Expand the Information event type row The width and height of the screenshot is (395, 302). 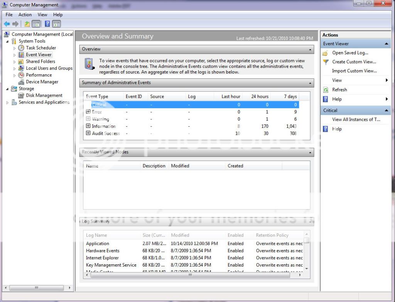tap(88, 126)
